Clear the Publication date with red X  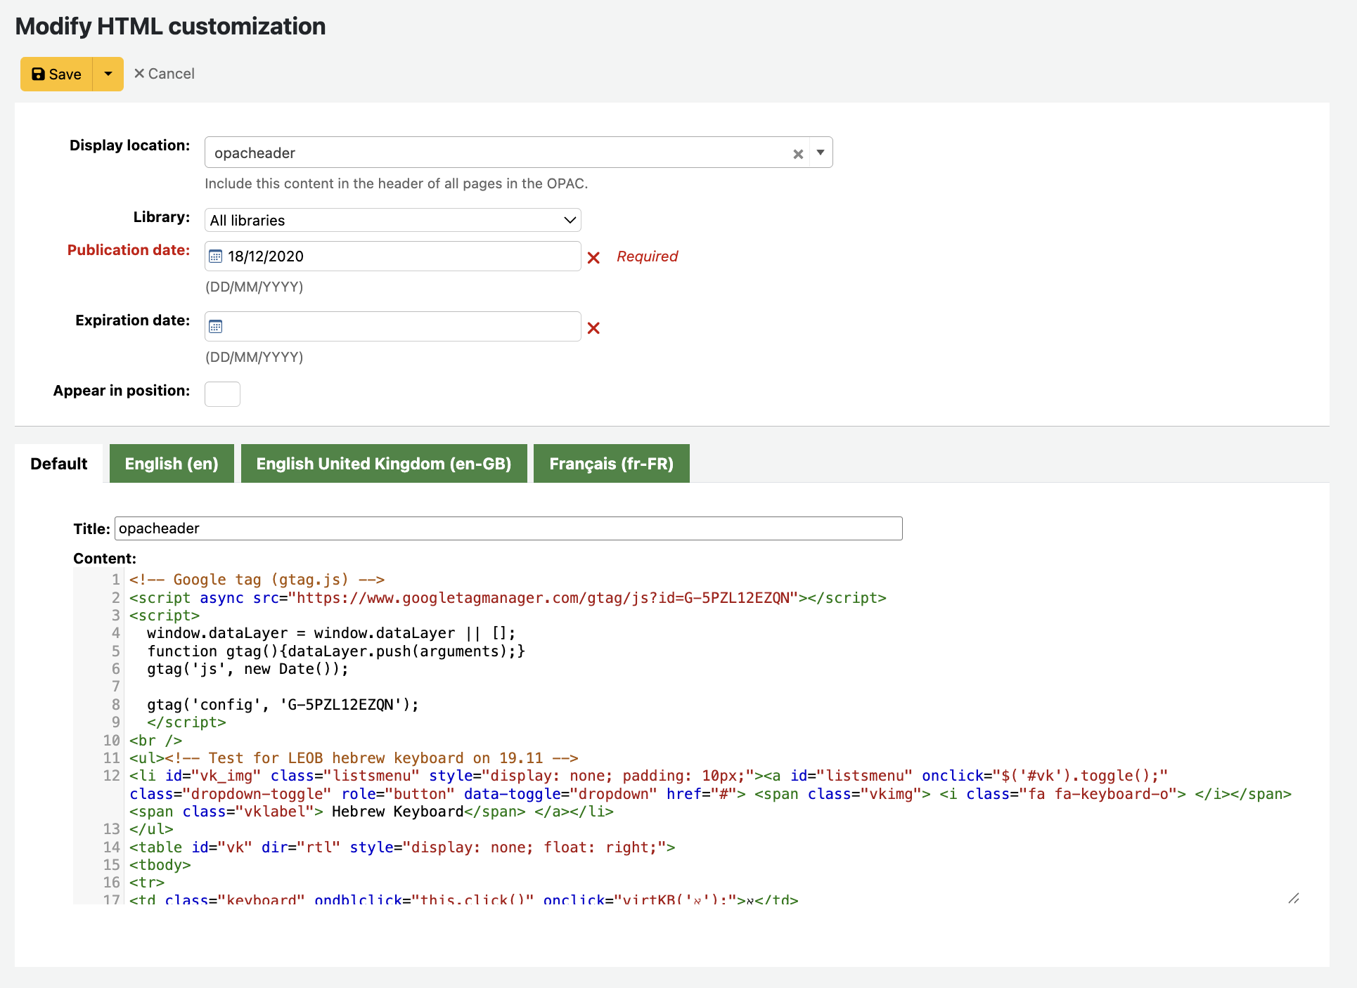[593, 258]
